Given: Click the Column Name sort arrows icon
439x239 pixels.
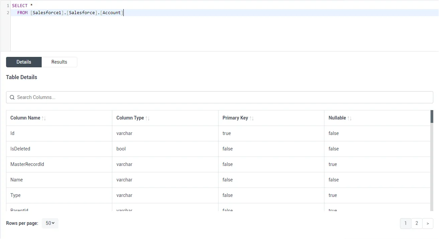Looking at the screenshot, I should pyautogui.click(x=44, y=118).
